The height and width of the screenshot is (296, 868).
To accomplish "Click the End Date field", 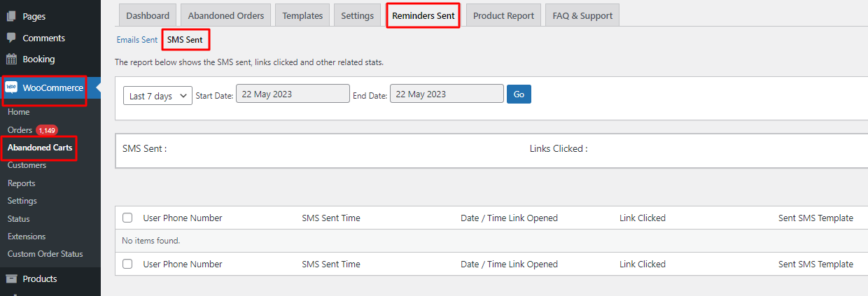I will 447,94.
